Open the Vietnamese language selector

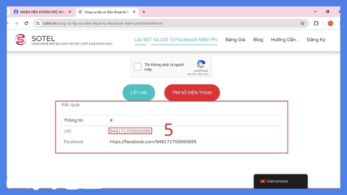280,181
